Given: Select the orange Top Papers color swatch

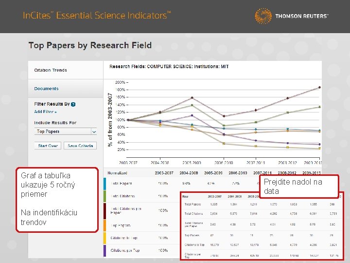Looking at the screenshot, I should (105, 225).
